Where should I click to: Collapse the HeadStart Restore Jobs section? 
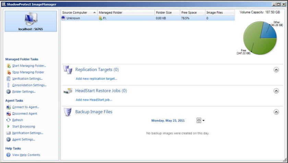[x=276, y=91]
